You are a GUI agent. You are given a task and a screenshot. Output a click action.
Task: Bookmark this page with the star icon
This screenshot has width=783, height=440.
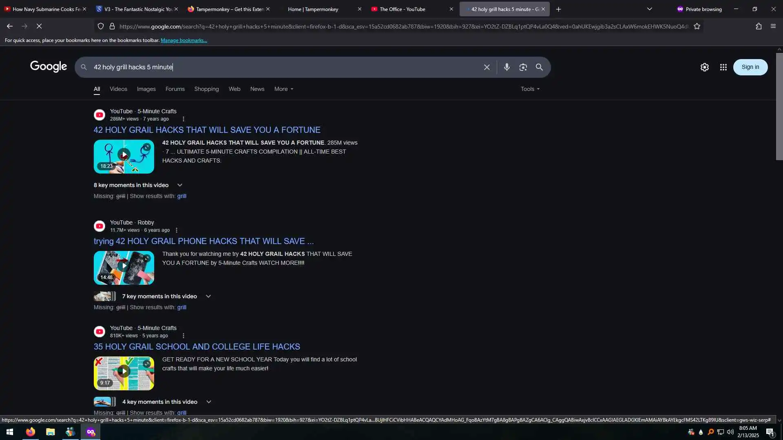click(x=697, y=26)
